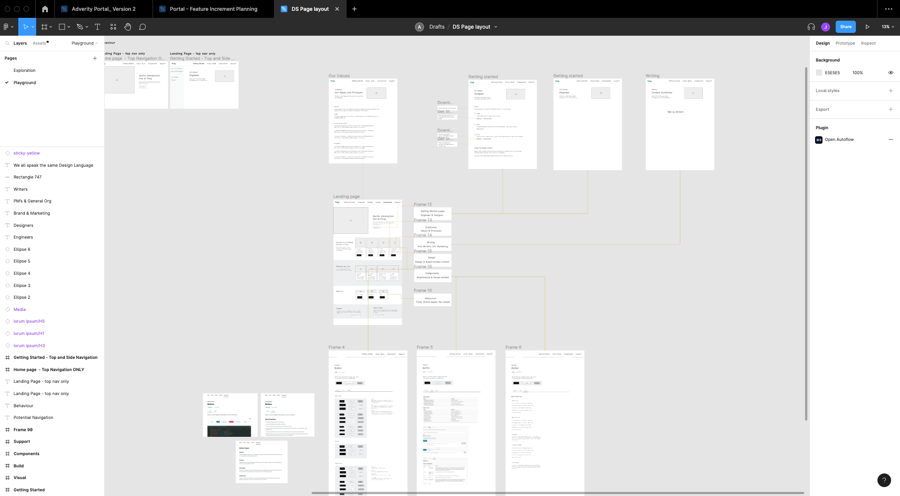This screenshot has width=900, height=496.
Task: Remove the Open Autoflow plugin
Action: pyautogui.click(x=891, y=139)
